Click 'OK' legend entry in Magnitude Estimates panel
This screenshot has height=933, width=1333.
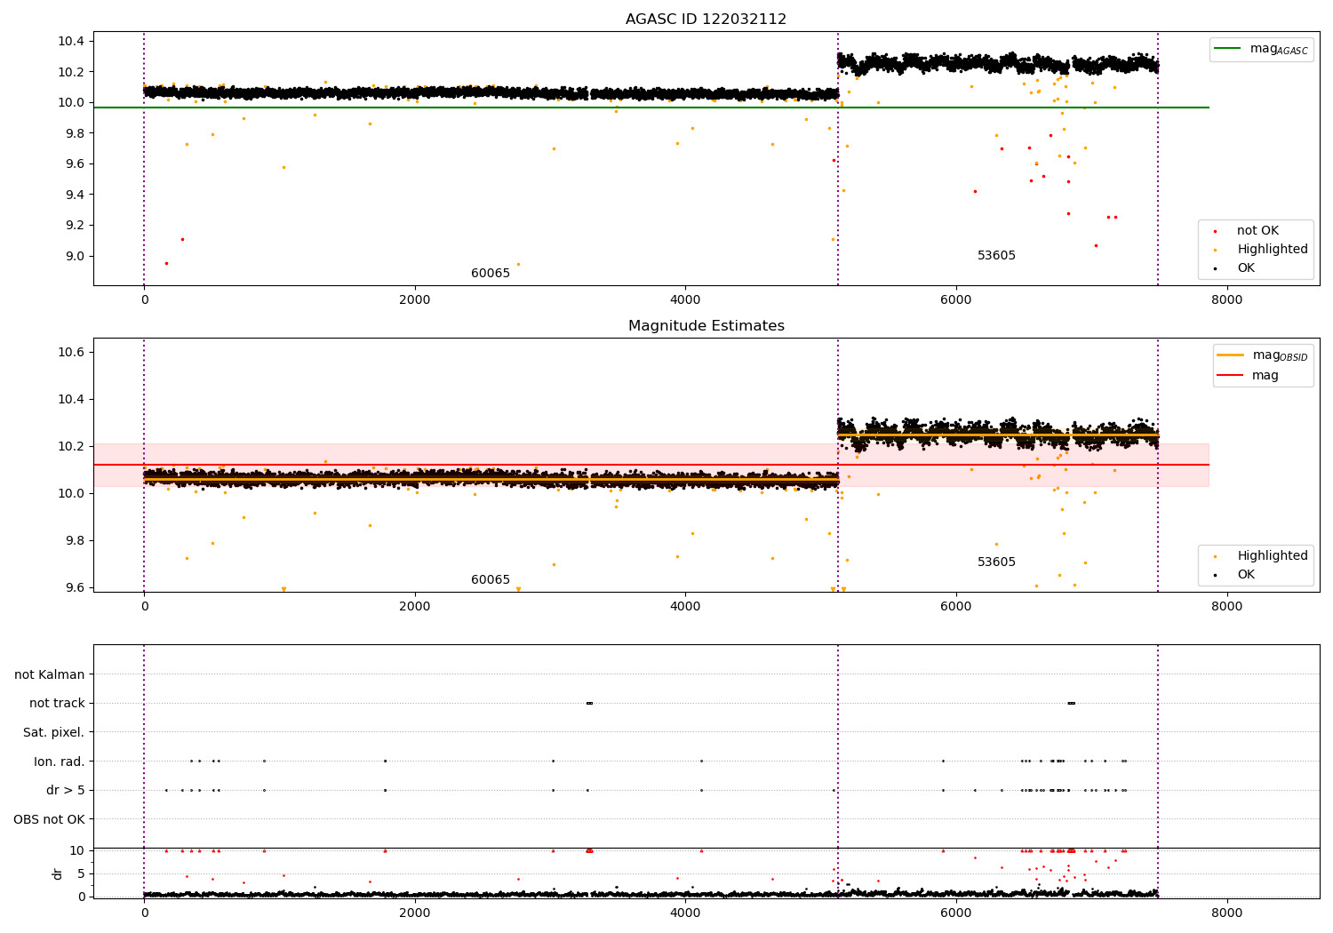coord(1246,575)
